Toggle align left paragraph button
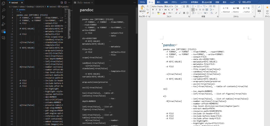Screen dimensions: 270x126 193,10
